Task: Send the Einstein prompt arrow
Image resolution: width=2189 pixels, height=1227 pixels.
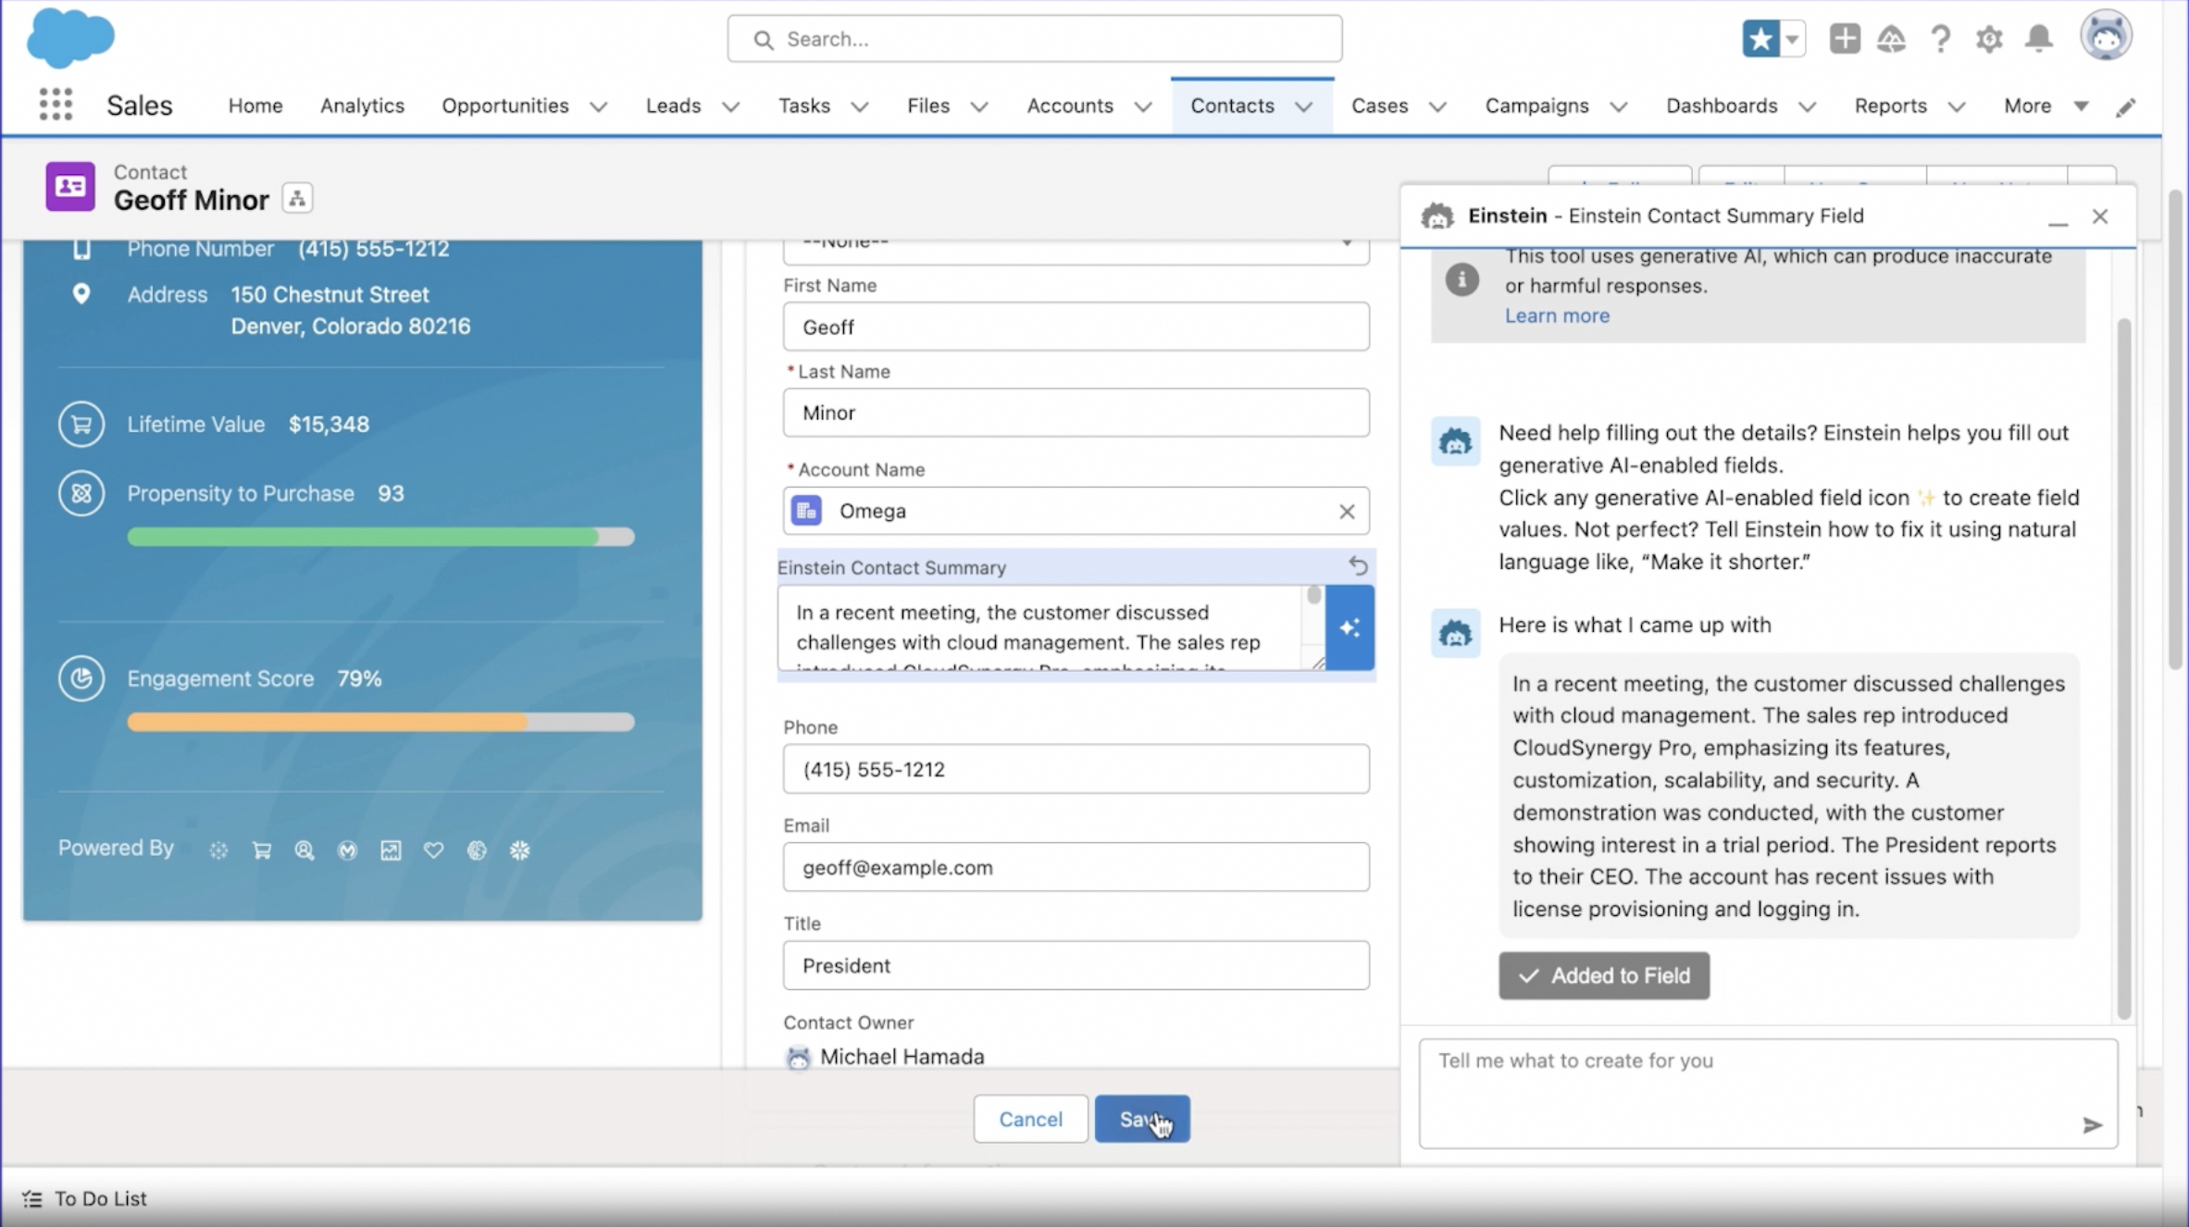Action: tap(2092, 1125)
